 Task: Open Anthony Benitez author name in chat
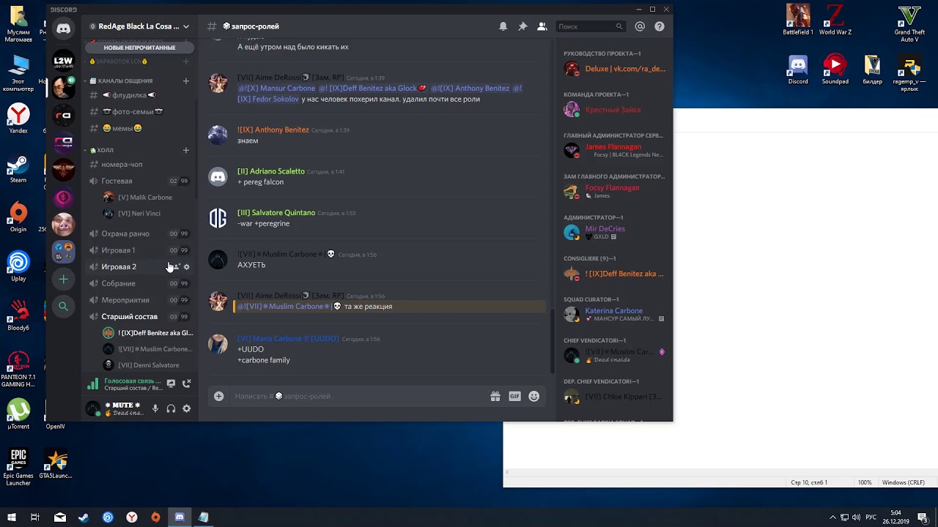[273, 130]
